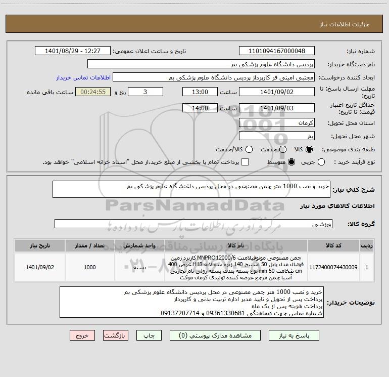Image resolution: width=389 pixels, height=377 pixels.
Task: Click the delivery city field بم
Action: [x=277, y=136]
